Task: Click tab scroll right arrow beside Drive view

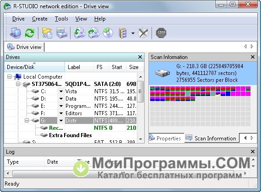Action: (252, 46)
